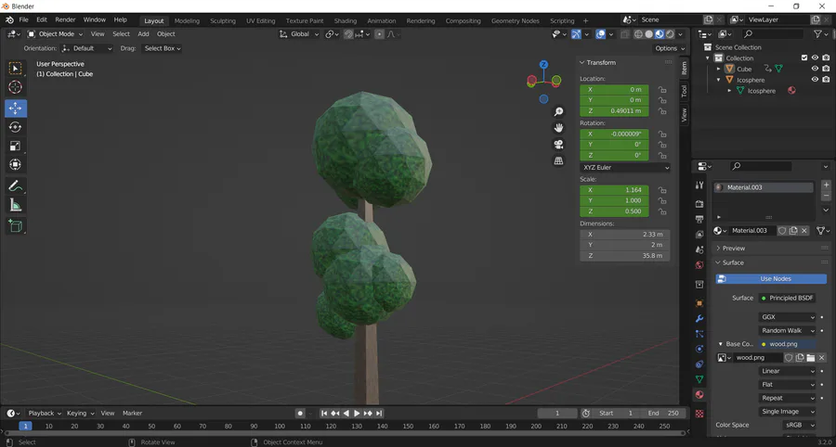Viewport: 836px width, 447px height.
Task: Choose the Annotate tool
Action: click(15, 186)
